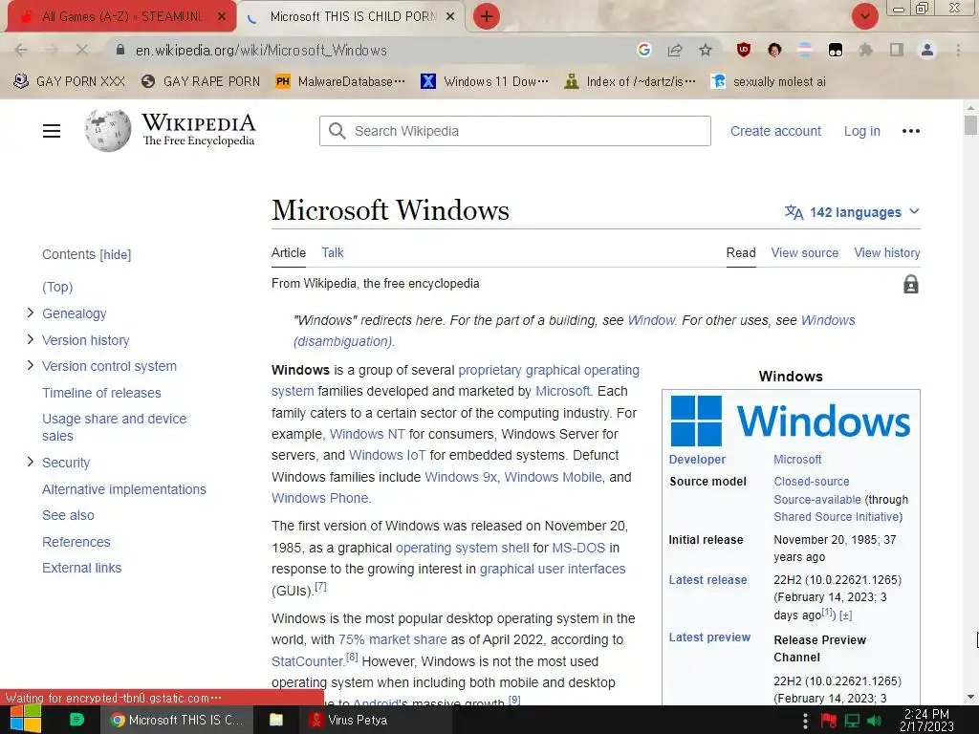This screenshot has width=979, height=734.
Task: Go back using the browser back arrow
Action: pos(21,50)
